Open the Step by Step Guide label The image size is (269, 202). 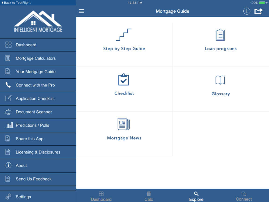click(124, 48)
